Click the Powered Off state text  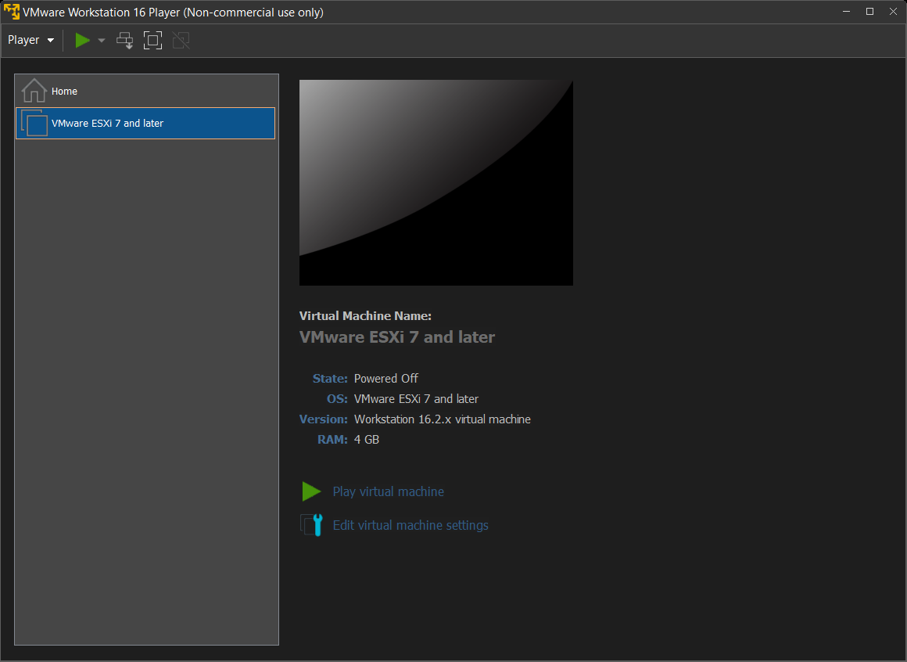[x=385, y=379]
